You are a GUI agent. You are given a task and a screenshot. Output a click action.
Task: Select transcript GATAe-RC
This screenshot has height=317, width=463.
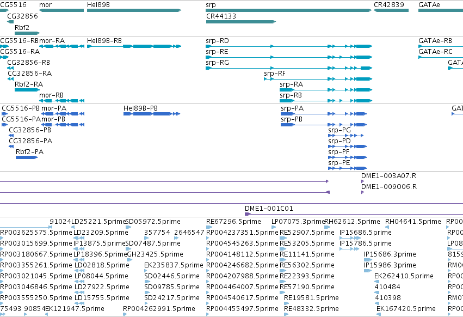[441, 57]
